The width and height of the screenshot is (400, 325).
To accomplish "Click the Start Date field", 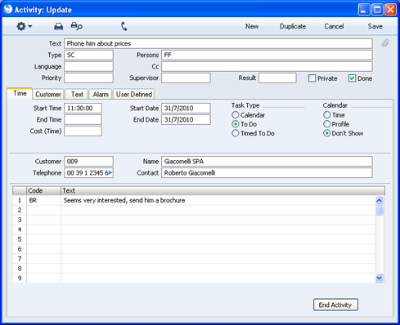I will (x=186, y=108).
